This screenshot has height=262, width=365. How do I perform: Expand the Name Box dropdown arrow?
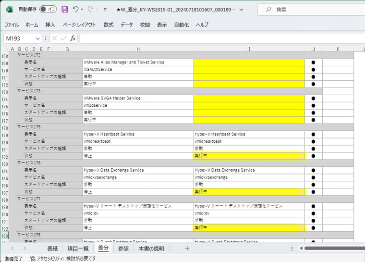(38, 38)
